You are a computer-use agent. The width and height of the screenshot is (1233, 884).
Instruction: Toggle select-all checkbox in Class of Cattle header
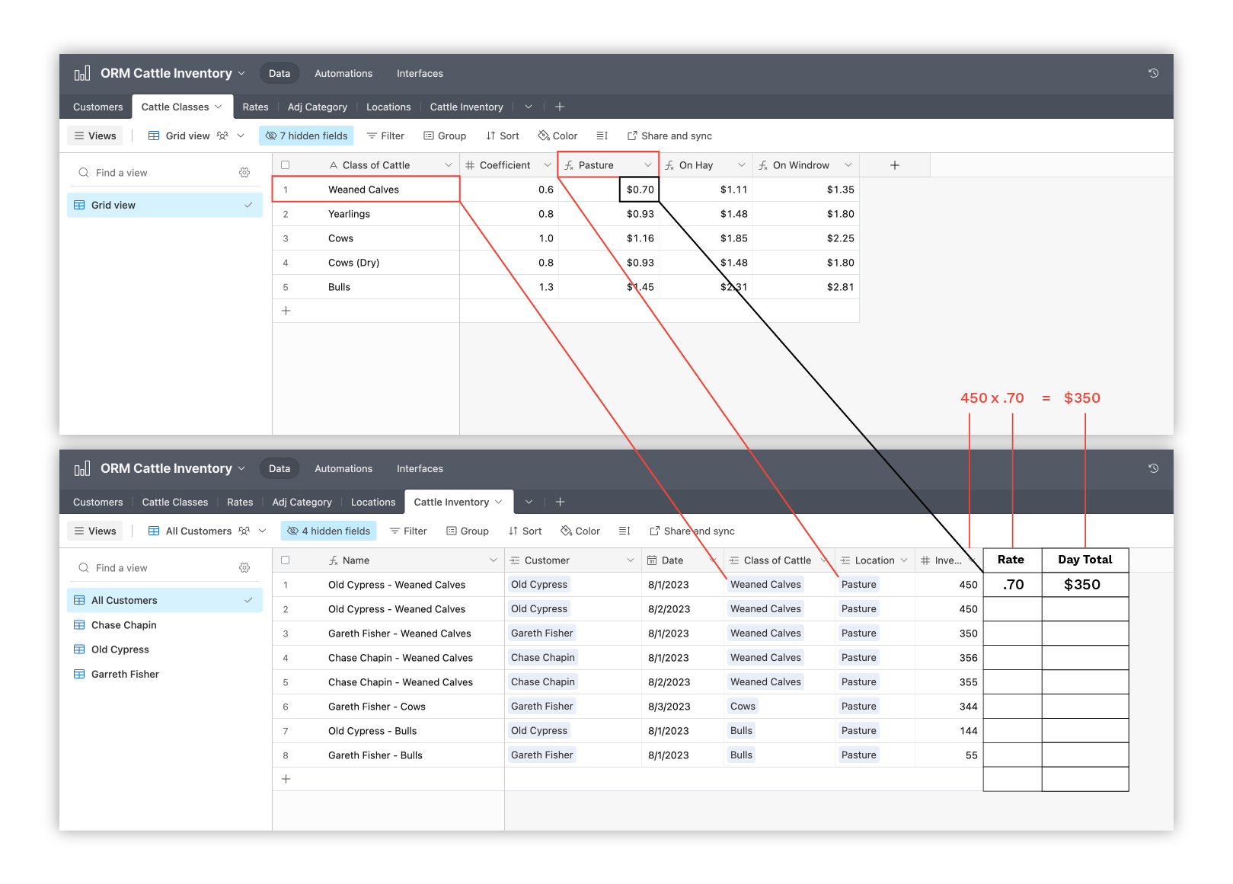point(286,165)
